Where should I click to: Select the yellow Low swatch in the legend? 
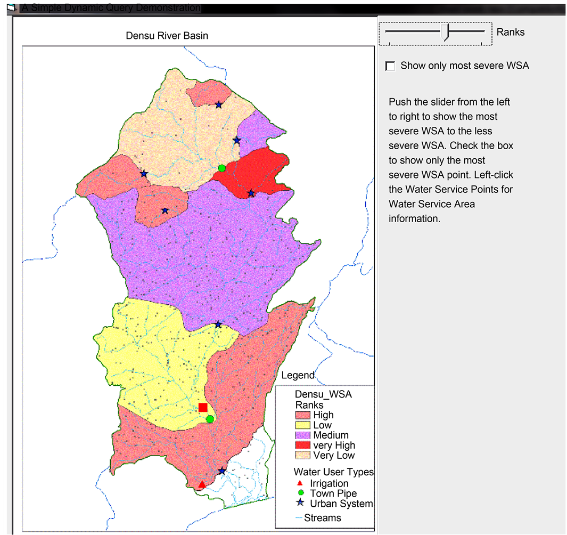tap(303, 425)
